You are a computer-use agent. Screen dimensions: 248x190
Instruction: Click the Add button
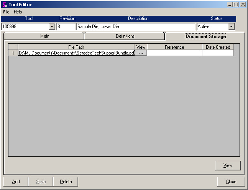point(16,182)
